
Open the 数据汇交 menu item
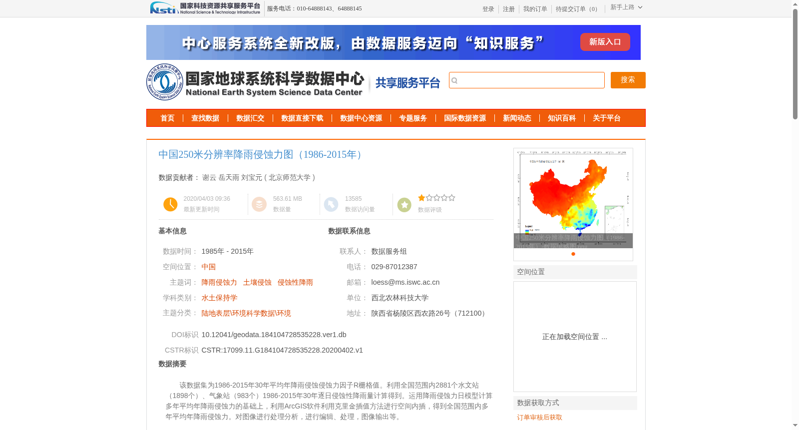pos(250,118)
